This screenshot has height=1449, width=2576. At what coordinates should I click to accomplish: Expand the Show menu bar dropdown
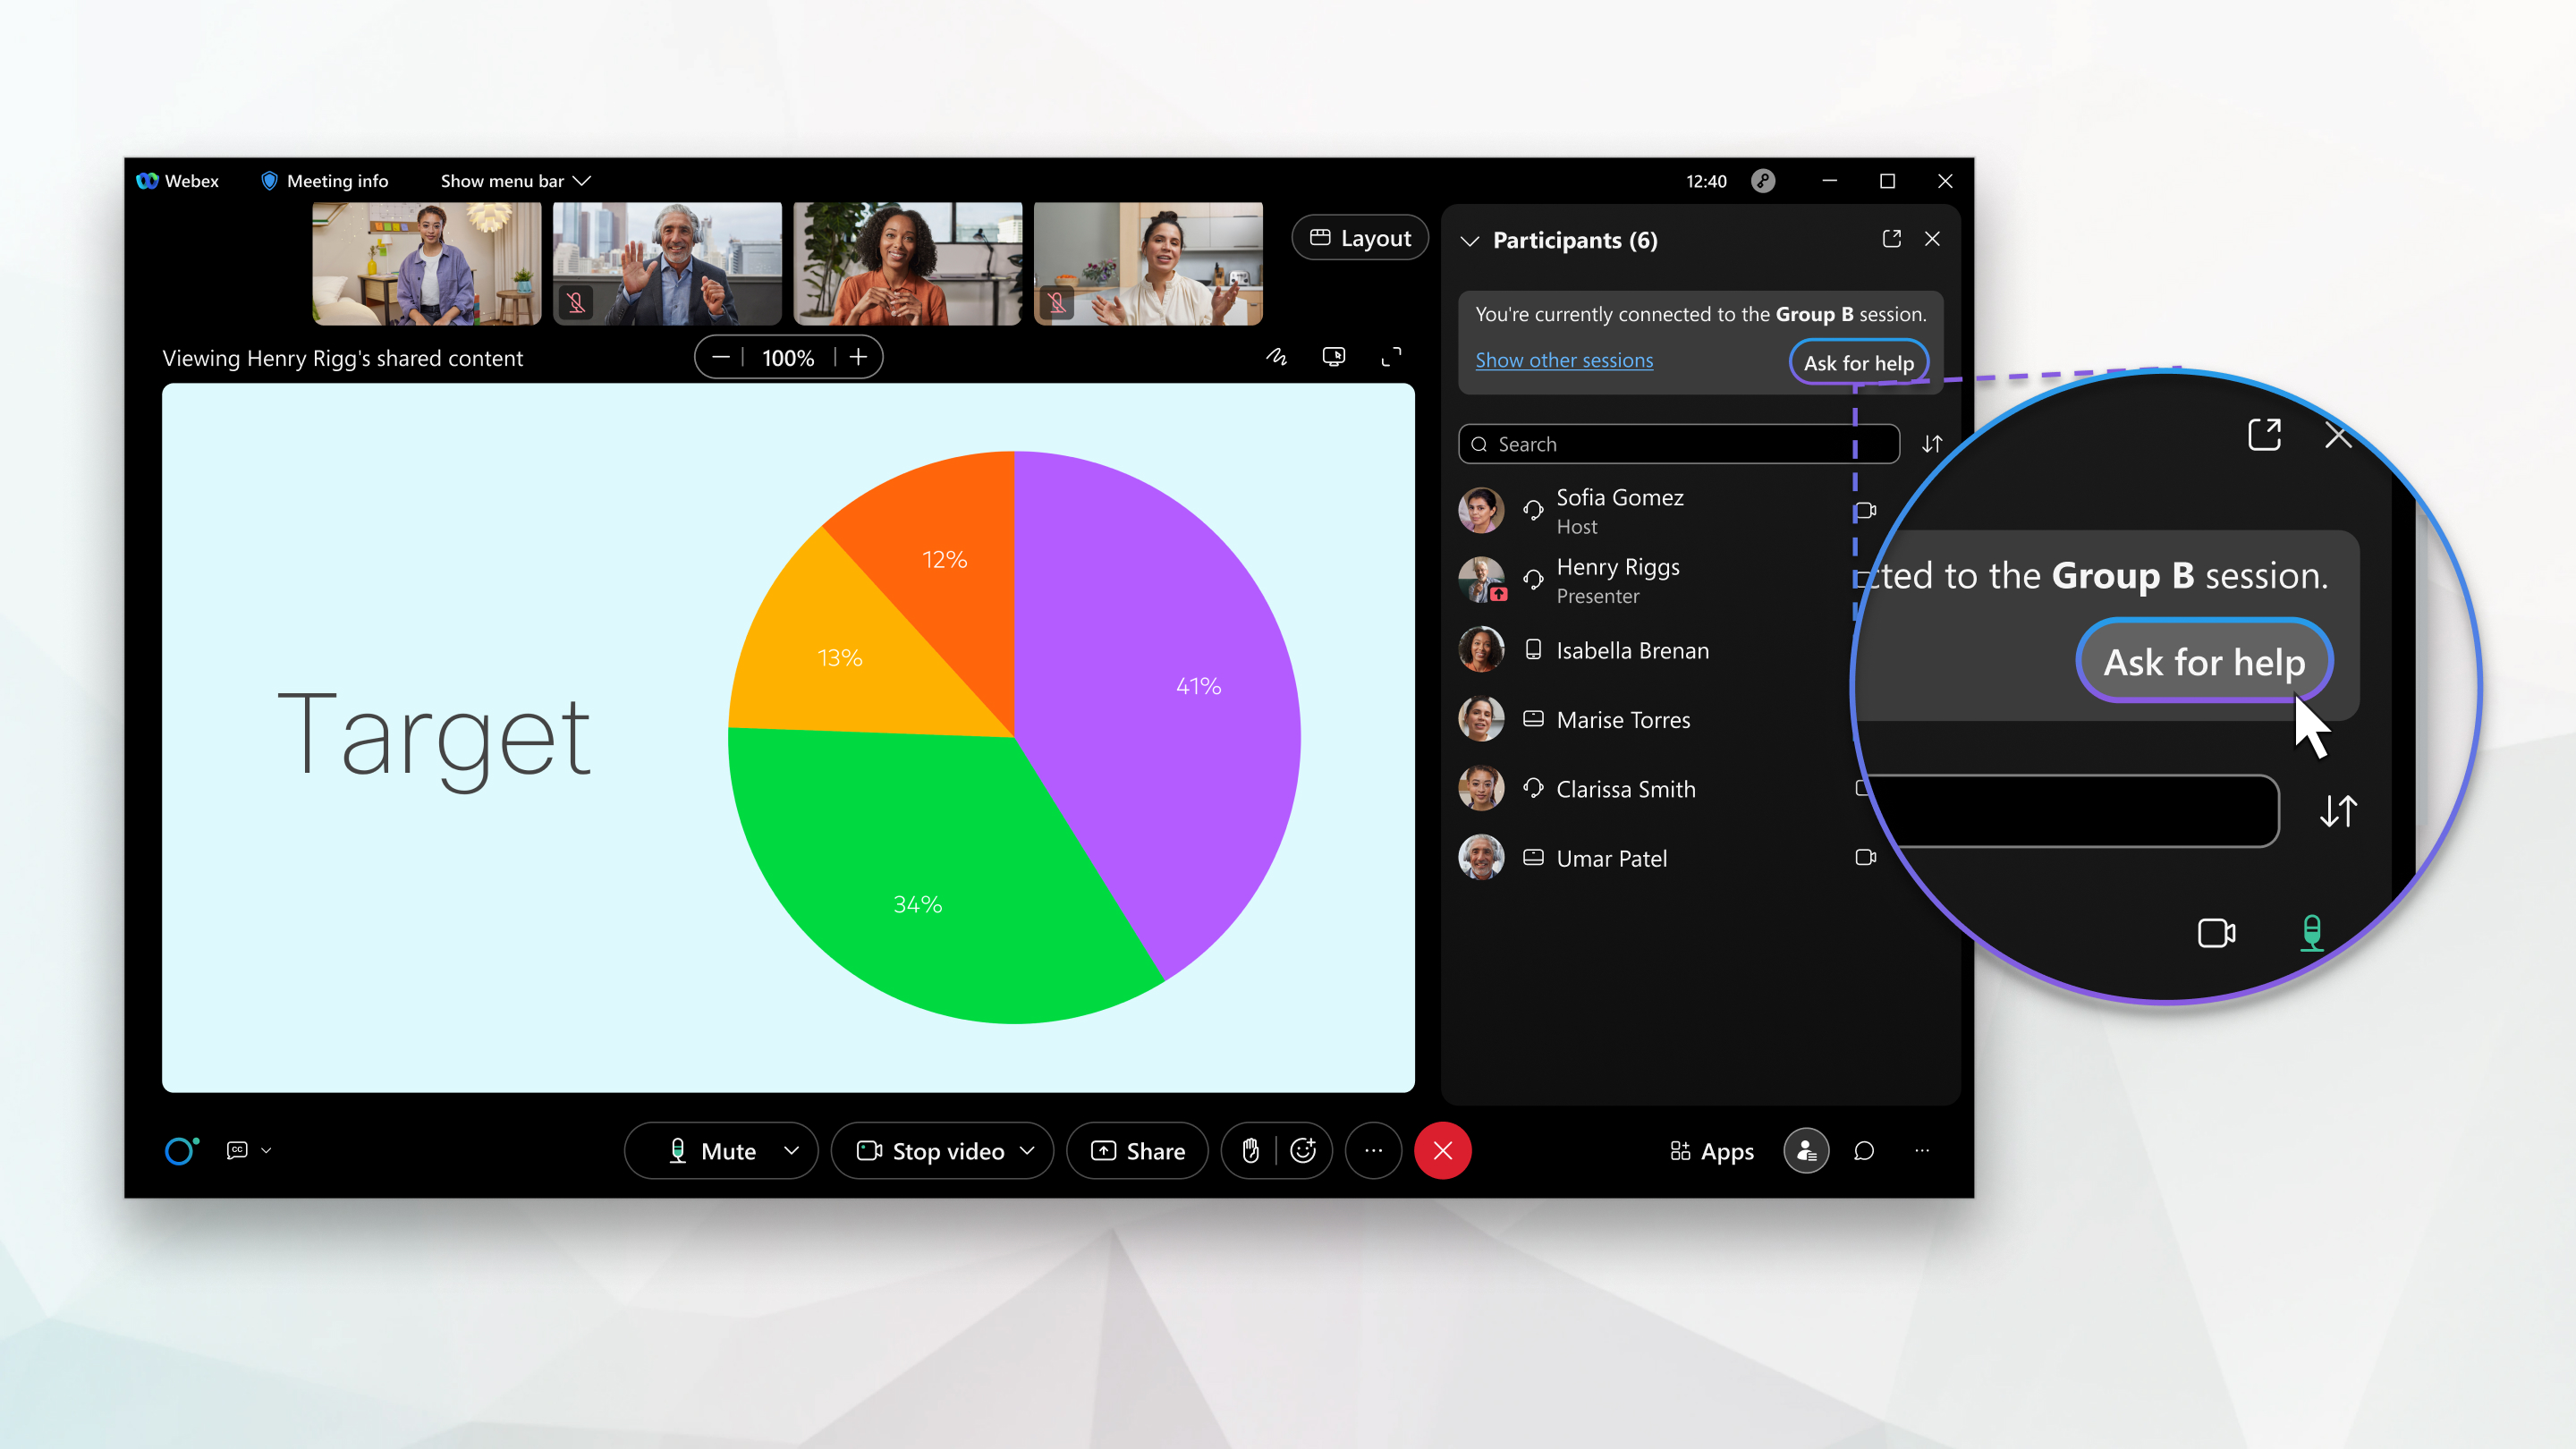pyautogui.click(x=515, y=179)
